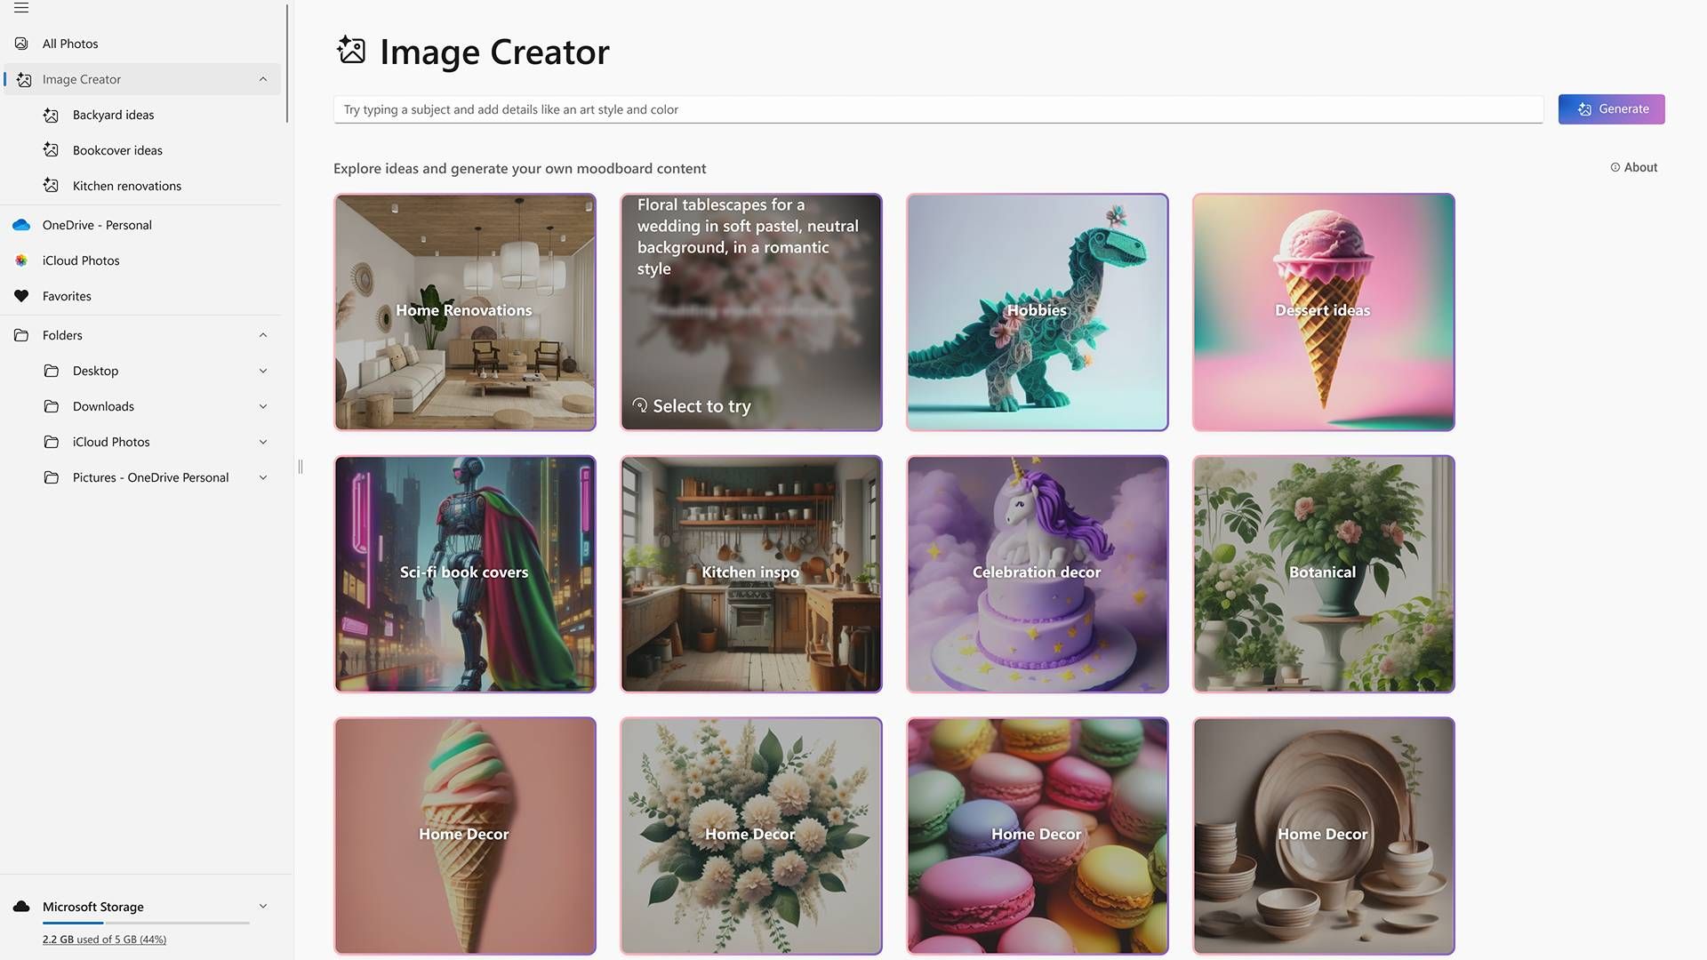Click the About info icon
Viewport: 1707px width, 960px height.
coord(1615,167)
